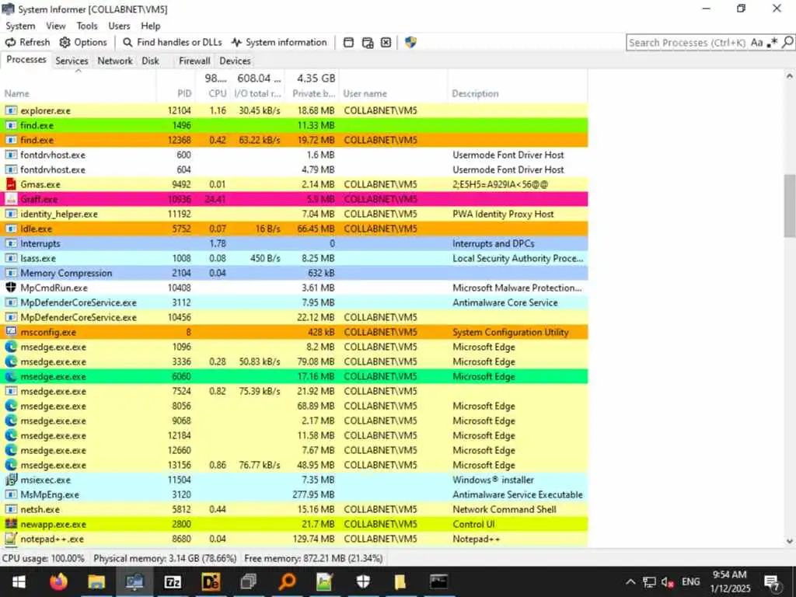
Task: Open File Explorer from the taskbar
Action: [96, 581]
